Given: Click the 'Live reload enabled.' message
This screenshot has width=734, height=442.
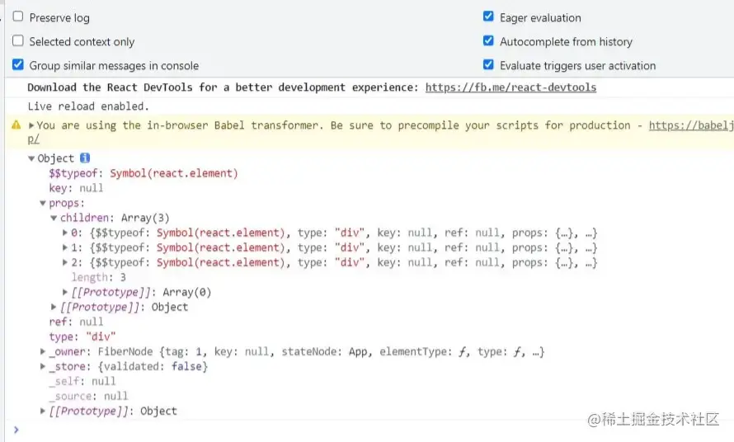Looking at the screenshot, I should [88, 106].
